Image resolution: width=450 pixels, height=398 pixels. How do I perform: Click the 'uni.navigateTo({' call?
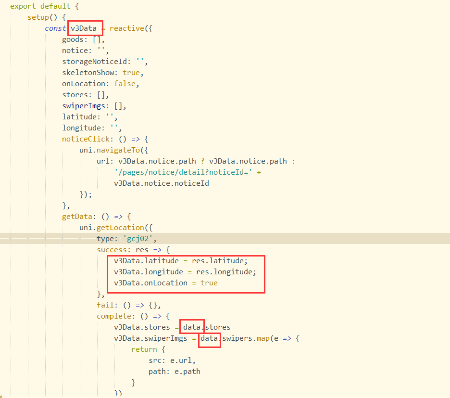coord(114,150)
